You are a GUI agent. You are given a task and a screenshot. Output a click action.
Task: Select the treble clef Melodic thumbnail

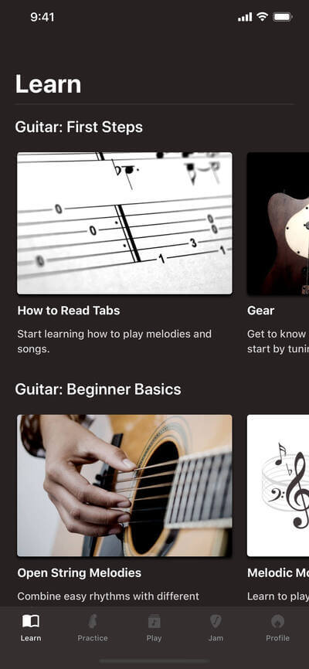(278, 486)
